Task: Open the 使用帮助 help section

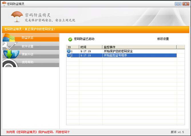Action: click(28, 62)
